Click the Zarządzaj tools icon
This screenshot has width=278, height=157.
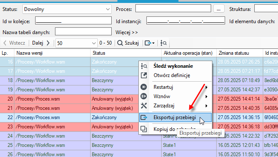click(144, 106)
